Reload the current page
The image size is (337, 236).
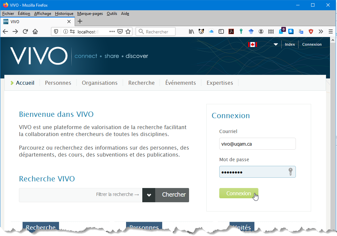pyautogui.click(x=25, y=31)
